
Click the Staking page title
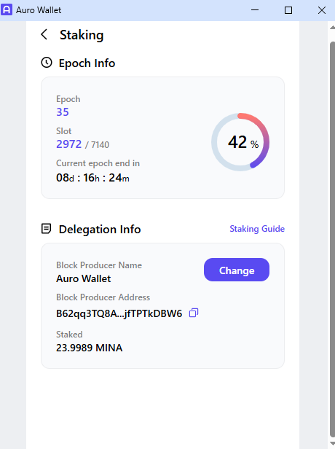click(x=82, y=35)
